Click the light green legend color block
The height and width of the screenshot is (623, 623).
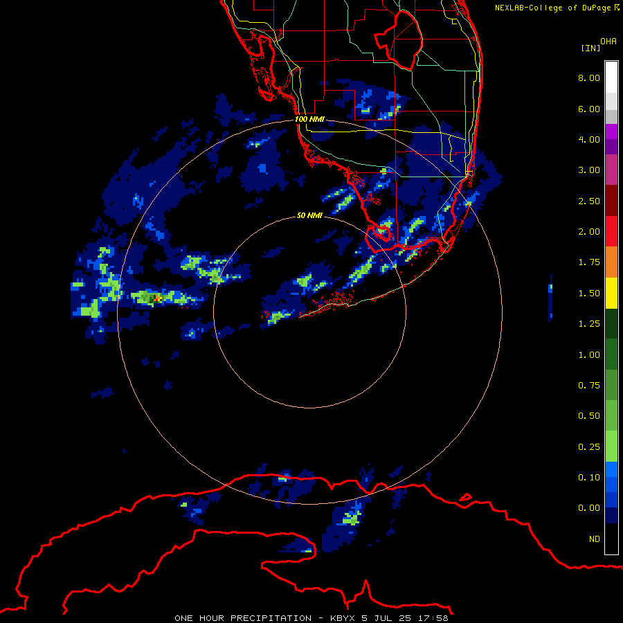[611, 446]
